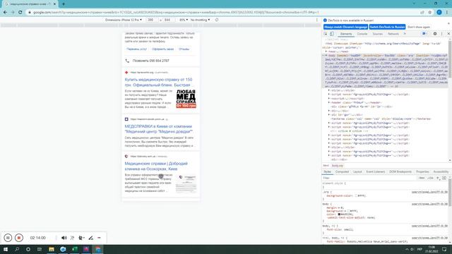
Task: Open the Купить медицинскую справку search result
Action: tap(158, 82)
